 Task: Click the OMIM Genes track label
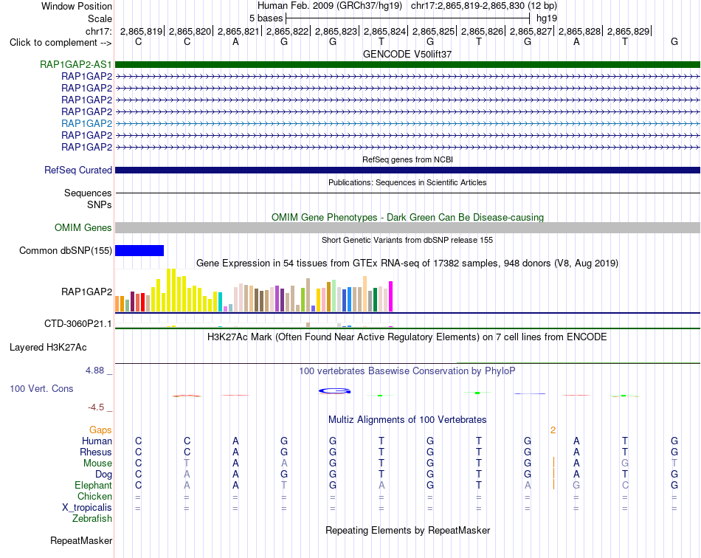point(83,227)
